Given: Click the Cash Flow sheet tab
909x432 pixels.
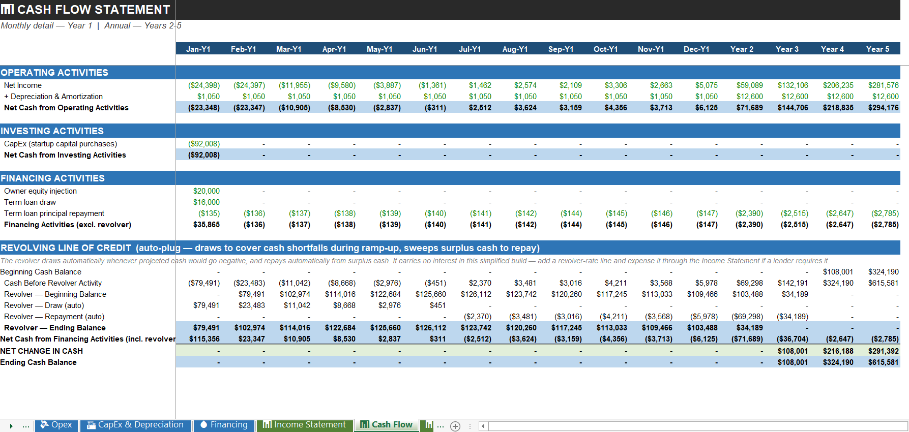Looking at the screenshot, I should click(386, 425).
